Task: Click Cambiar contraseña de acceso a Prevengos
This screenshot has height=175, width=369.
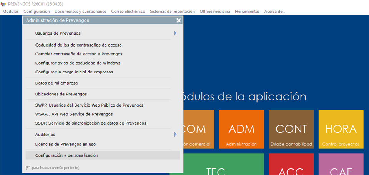Action: (x=78, y=54)
